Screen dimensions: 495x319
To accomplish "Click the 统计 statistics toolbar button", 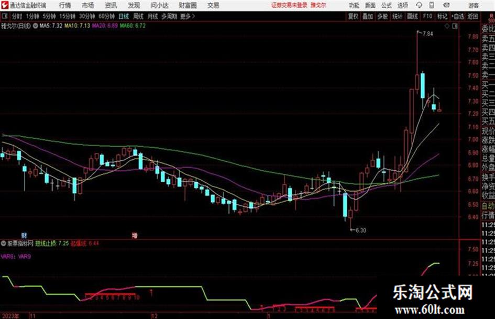I will pos(397,16).
